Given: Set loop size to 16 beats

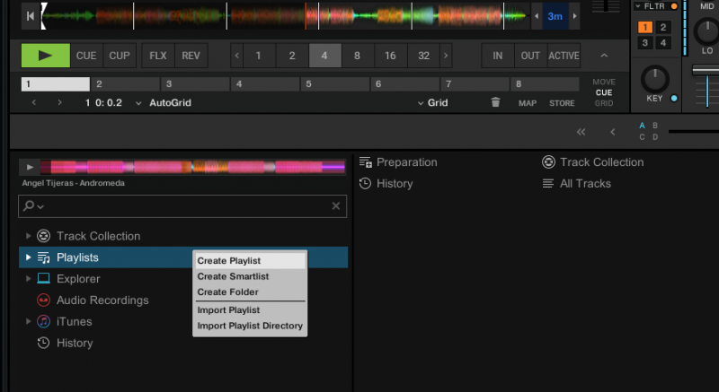Looking at the screenshot, I should click(390, 56).
